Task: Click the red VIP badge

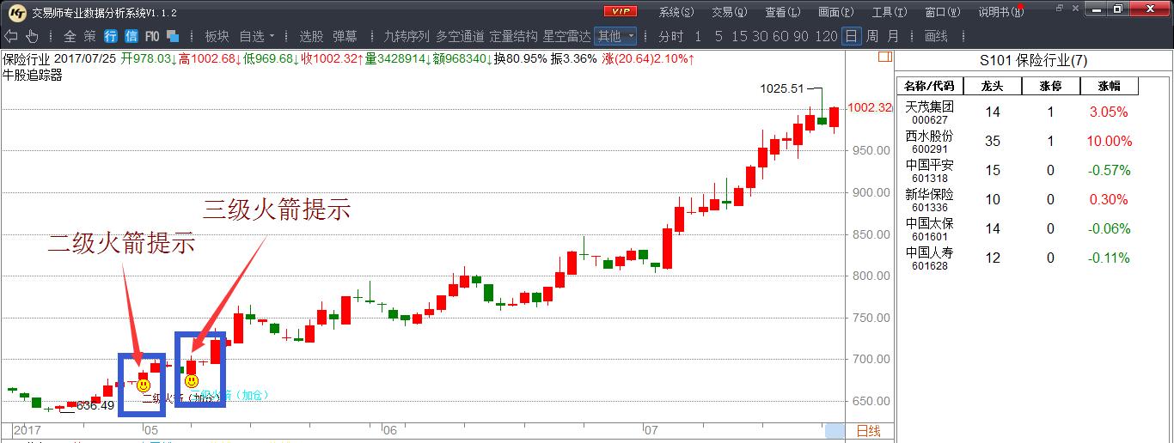Action: [x=620, y=11]
